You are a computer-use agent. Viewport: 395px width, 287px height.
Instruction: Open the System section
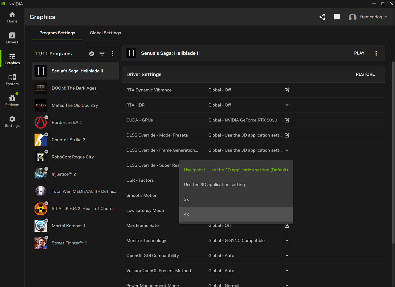click(12, 80)
